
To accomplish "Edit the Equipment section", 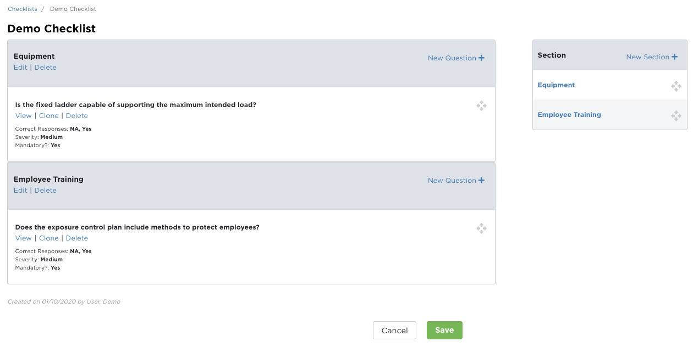I will (20, 68).
